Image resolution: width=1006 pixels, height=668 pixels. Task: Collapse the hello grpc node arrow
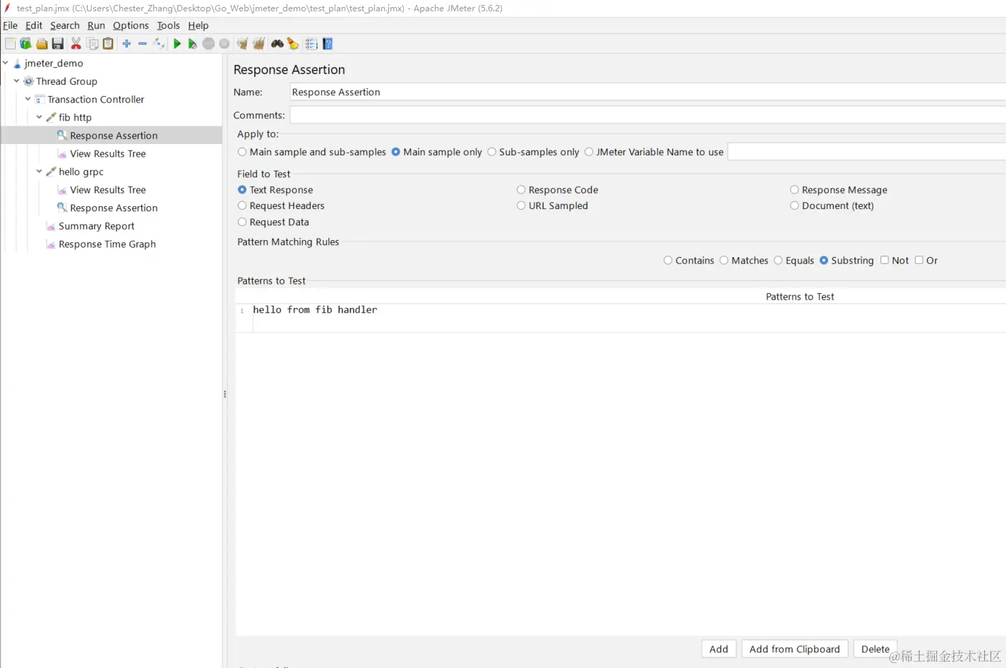click(39, 171)
